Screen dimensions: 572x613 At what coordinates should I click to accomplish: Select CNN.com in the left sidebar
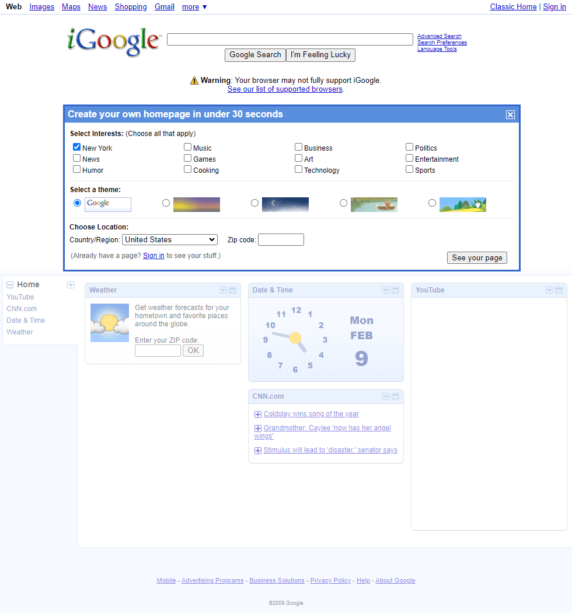(x=22, y=309)
